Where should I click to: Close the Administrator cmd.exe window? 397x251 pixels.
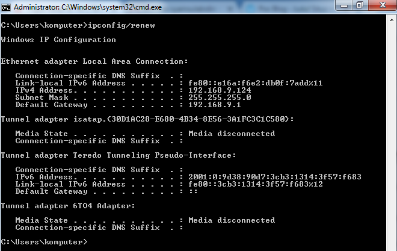click(383, 5)
